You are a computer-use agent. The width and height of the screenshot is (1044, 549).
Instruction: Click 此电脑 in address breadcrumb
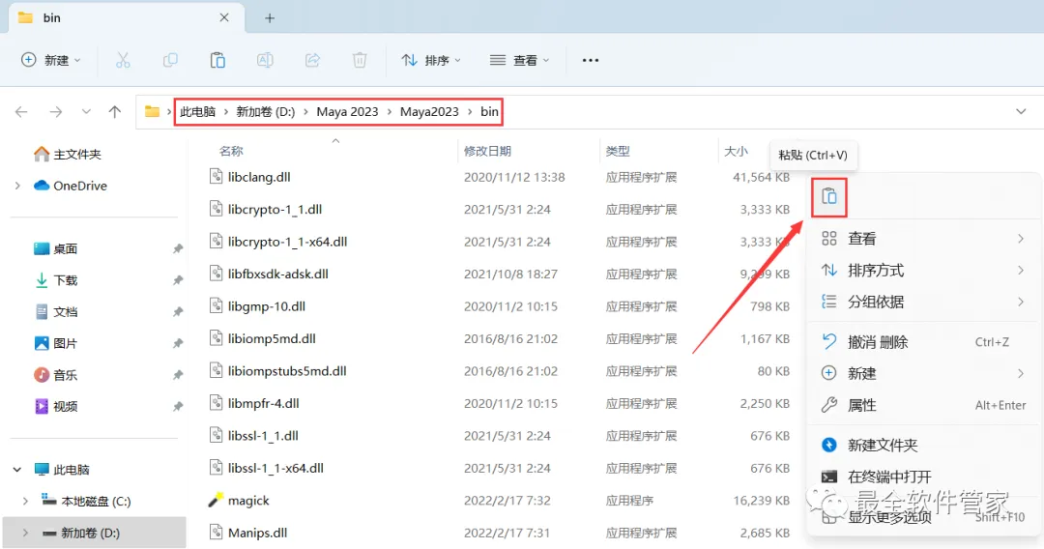(198, 112)
